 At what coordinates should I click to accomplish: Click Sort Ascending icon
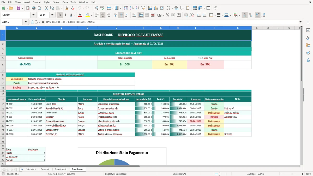[131, 8]
